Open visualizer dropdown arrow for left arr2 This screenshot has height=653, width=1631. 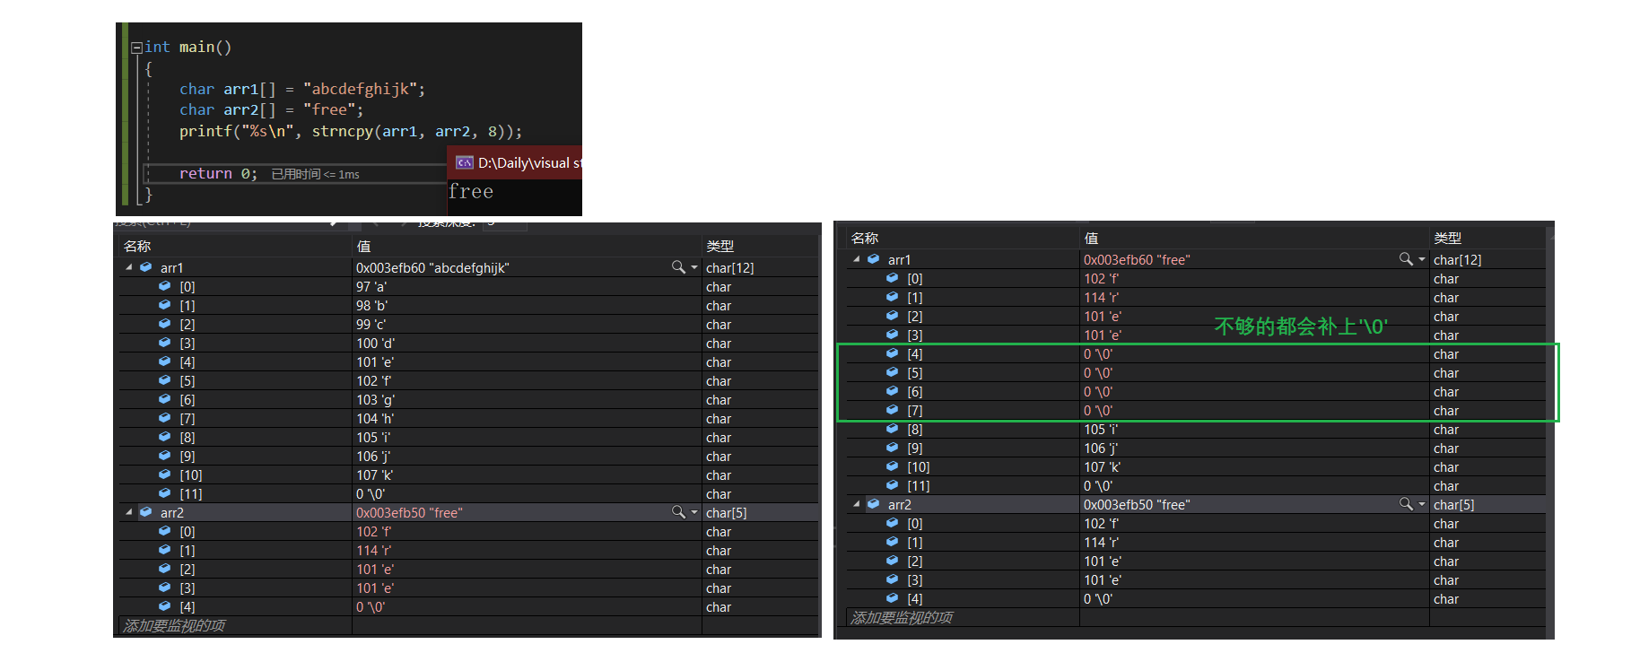click(693, 512)
